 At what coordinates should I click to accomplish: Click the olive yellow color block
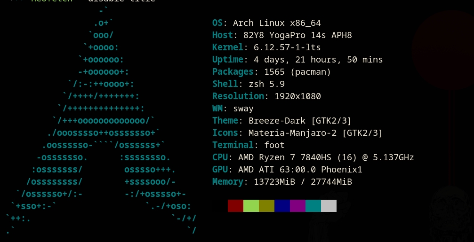[266, 206]
